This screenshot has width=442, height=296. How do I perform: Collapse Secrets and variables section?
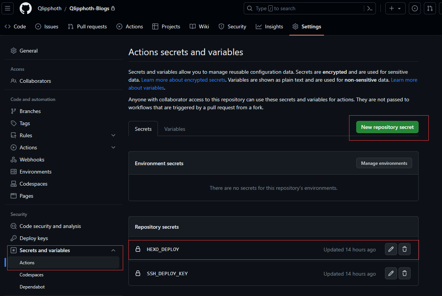click(113, 250)
